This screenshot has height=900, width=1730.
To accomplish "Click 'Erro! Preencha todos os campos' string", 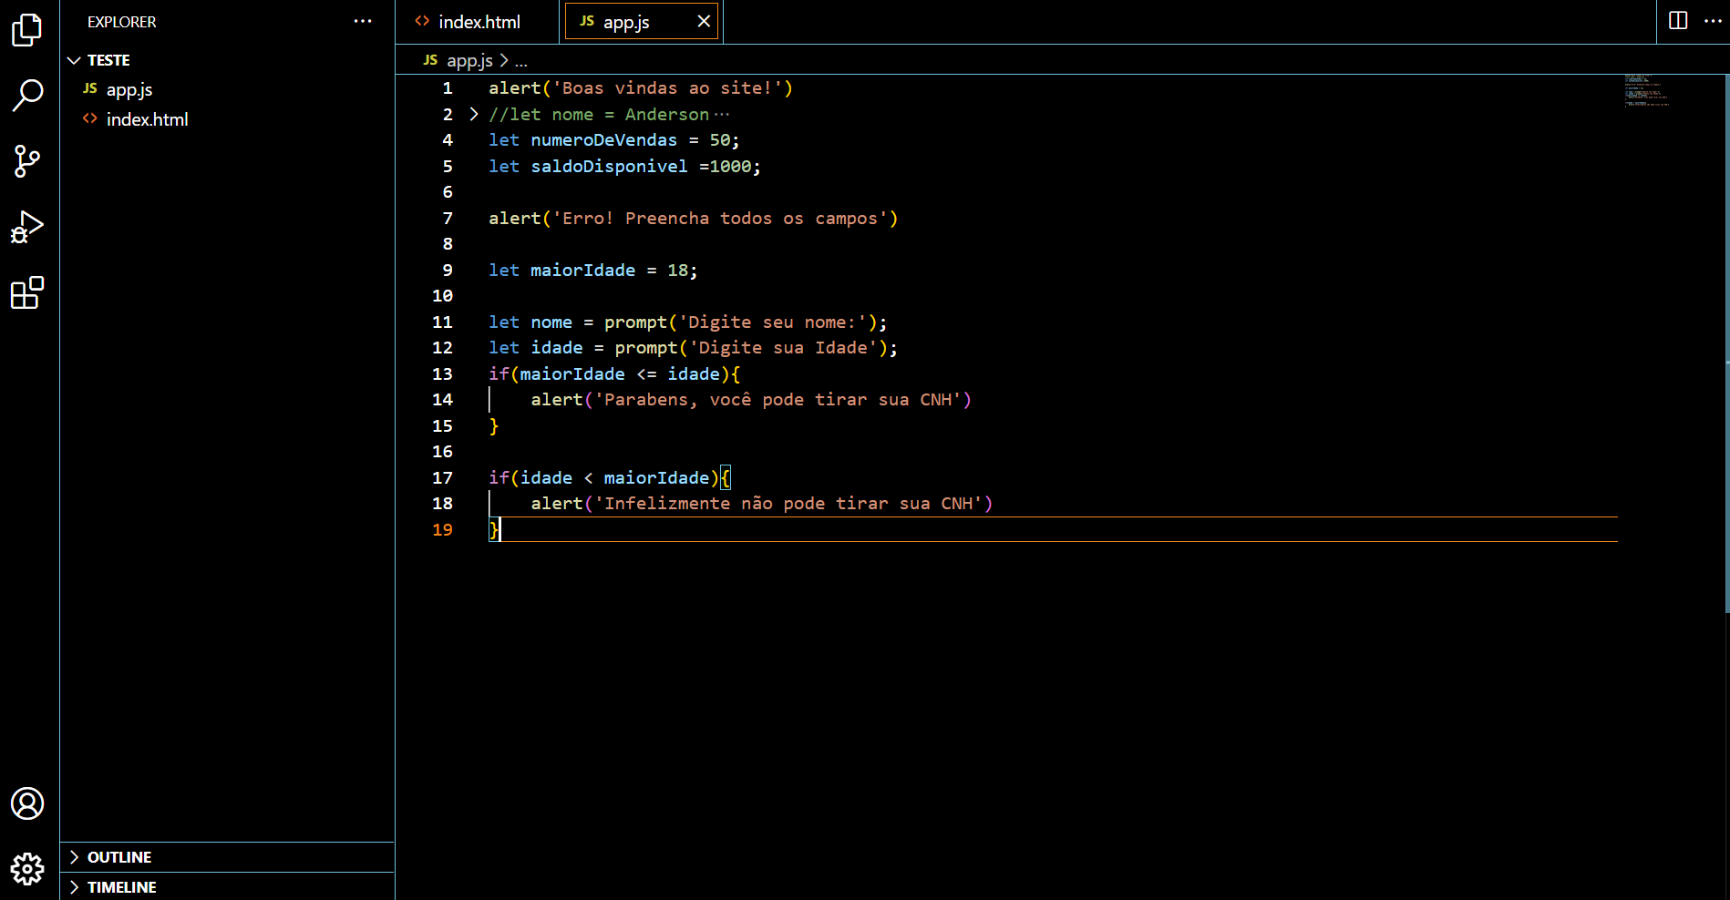I will (720, 219).
